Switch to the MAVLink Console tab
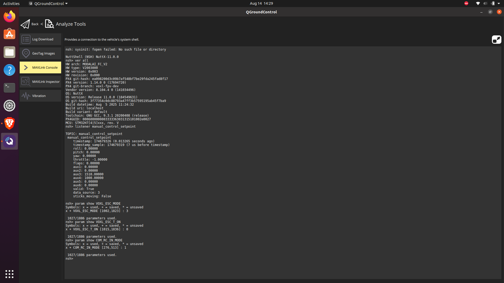504x283 pixels. (x=40, y=68)
